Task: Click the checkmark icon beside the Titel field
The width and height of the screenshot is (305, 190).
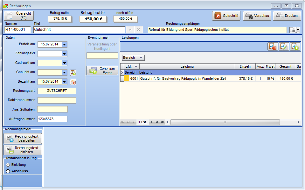Action: click(x=130, y=30)
